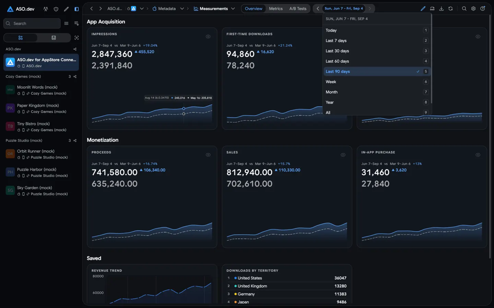The width and height of the screenshot is (494, 308).
Task: Toggle visibility of the In-App Purchase card
Action: tap(478, 155)
